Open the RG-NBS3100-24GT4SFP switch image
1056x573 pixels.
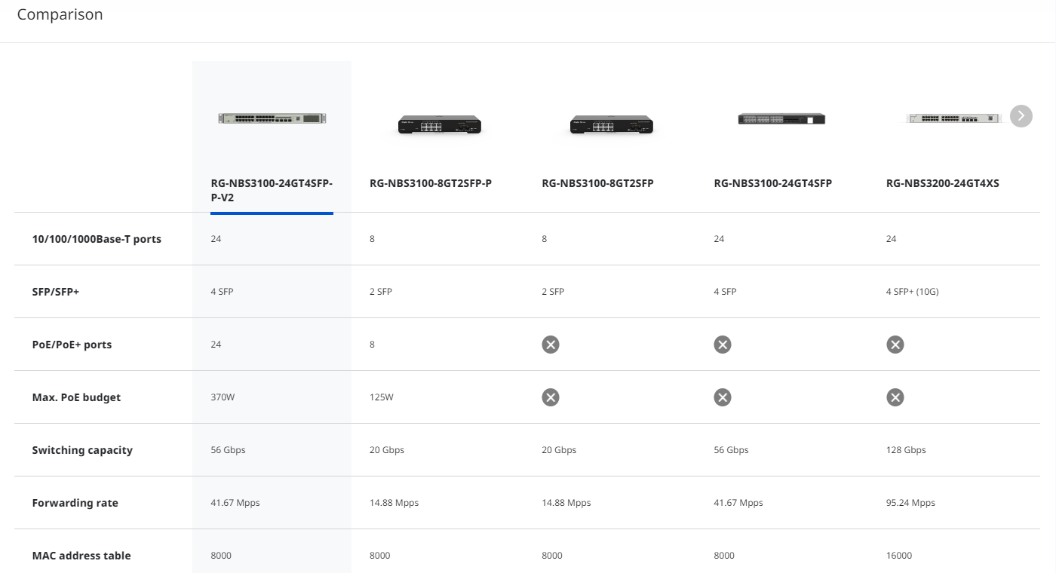click(781, 119)
